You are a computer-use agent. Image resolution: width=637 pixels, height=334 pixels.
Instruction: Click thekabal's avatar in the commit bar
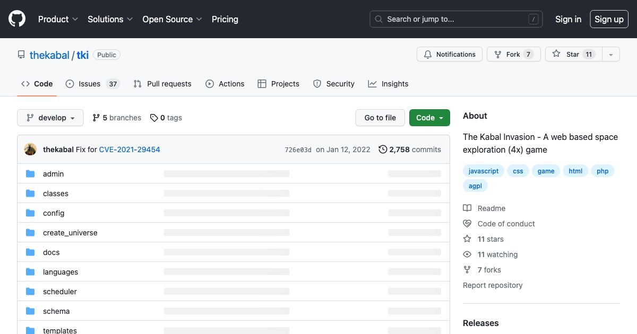[x=30, y=149]
